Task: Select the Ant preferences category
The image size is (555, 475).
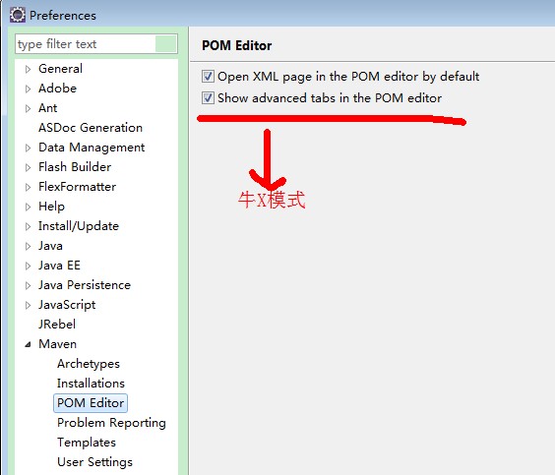Action: click(48, 108)
